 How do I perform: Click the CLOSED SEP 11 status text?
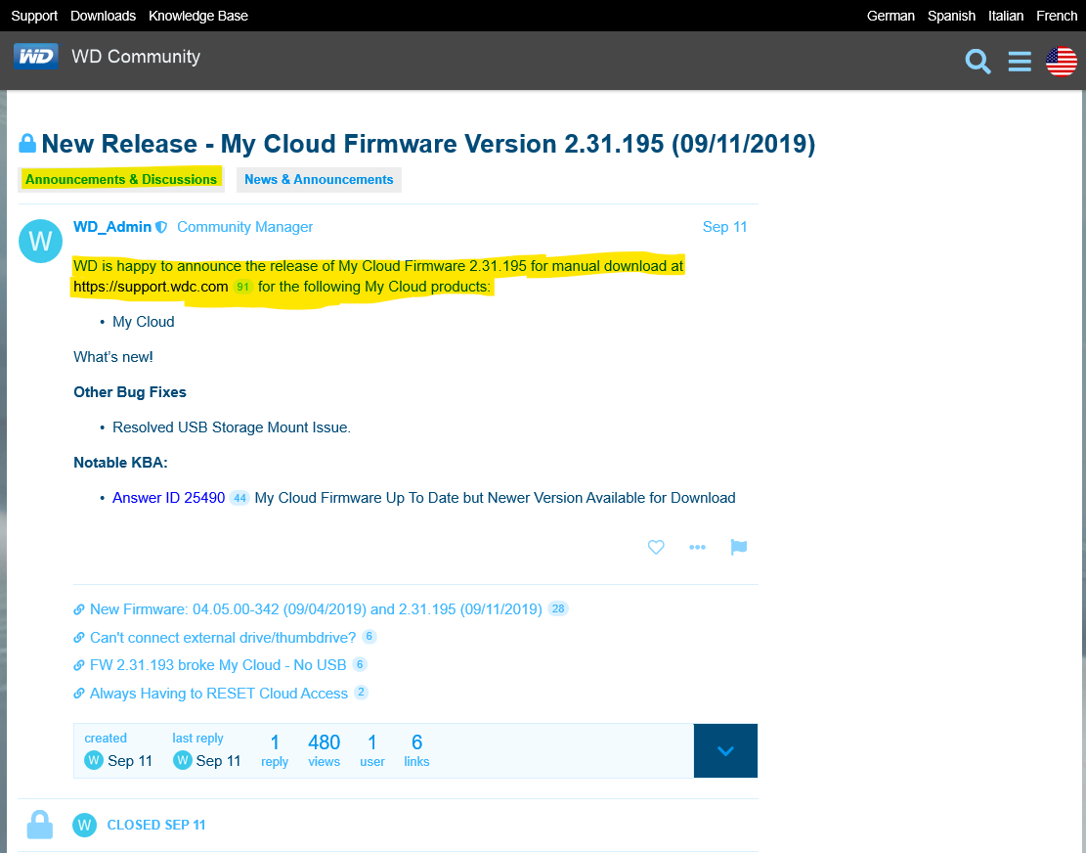pyautogui.click(x=156, y=826)
